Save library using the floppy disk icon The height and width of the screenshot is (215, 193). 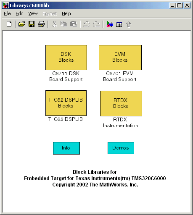(32, 24)
